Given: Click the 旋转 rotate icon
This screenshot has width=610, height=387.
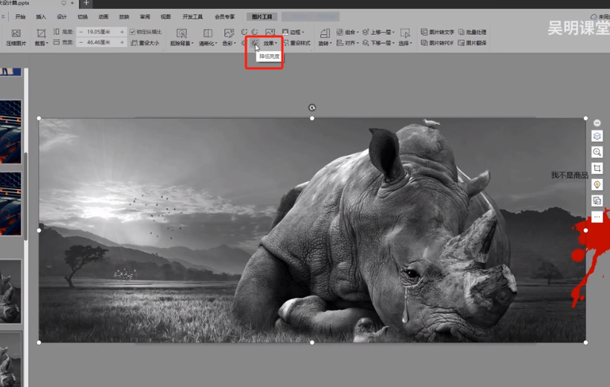Looking at the screenshot, I should [325, 33].
